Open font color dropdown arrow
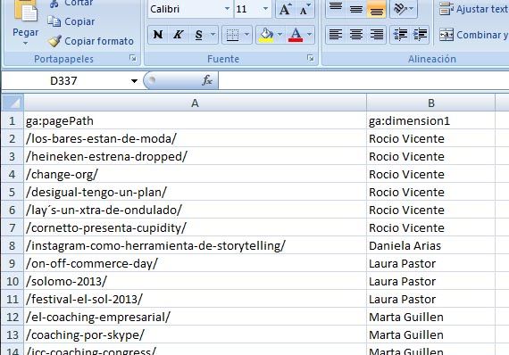This screenshot has height=355, width=509. coord(309,35)
